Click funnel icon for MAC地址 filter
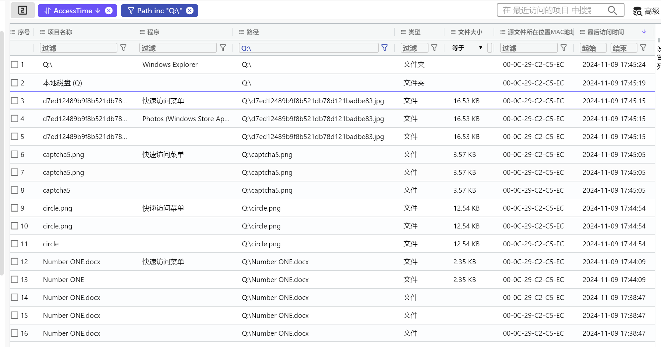The width and height of the screenshot is (661, 347). 563,48
